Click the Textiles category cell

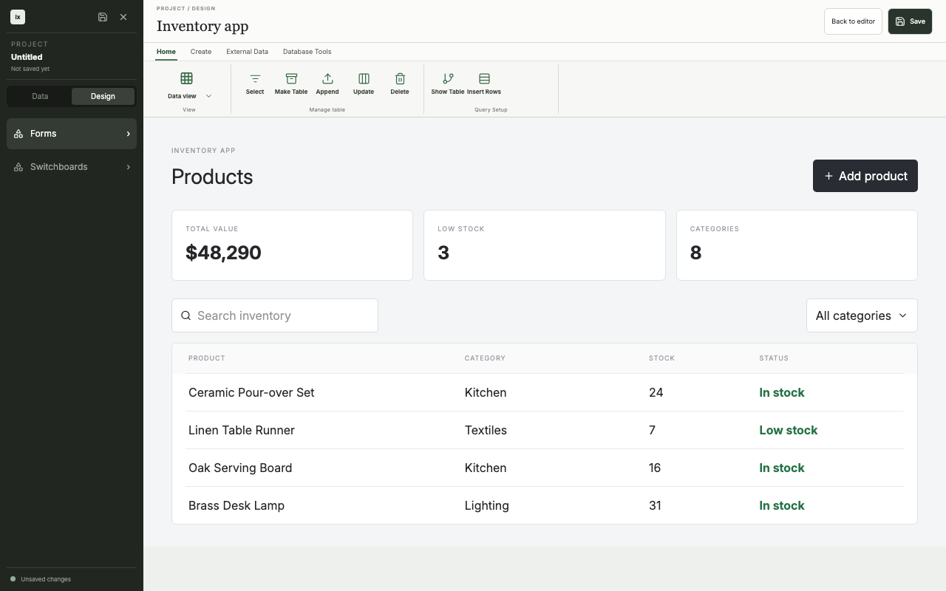486,430
